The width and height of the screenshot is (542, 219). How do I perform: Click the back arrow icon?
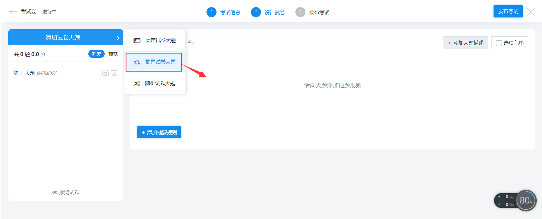tap(13, 11)
